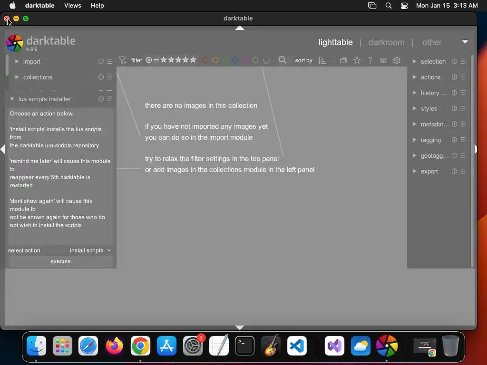487x365 pixels.
Task: Reset the tagging module parameters
Action: coord(454,140)
